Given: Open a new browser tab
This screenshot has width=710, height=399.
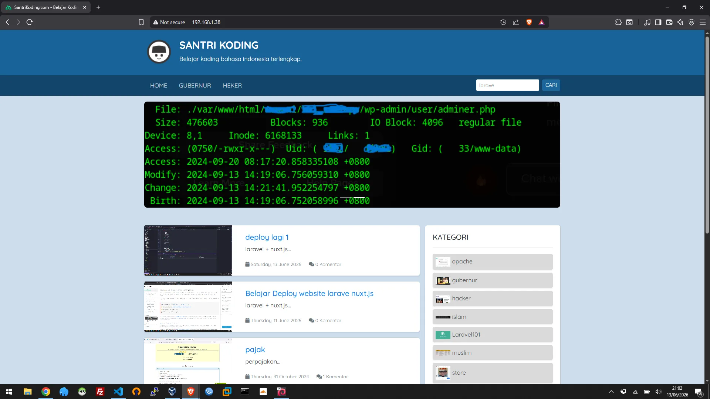Looking at the screenshot, I should (x=98, y=7).
